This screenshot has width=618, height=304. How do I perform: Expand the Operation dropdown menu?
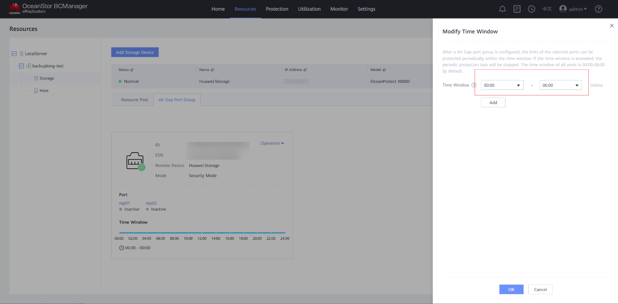(x=272, y=144)
